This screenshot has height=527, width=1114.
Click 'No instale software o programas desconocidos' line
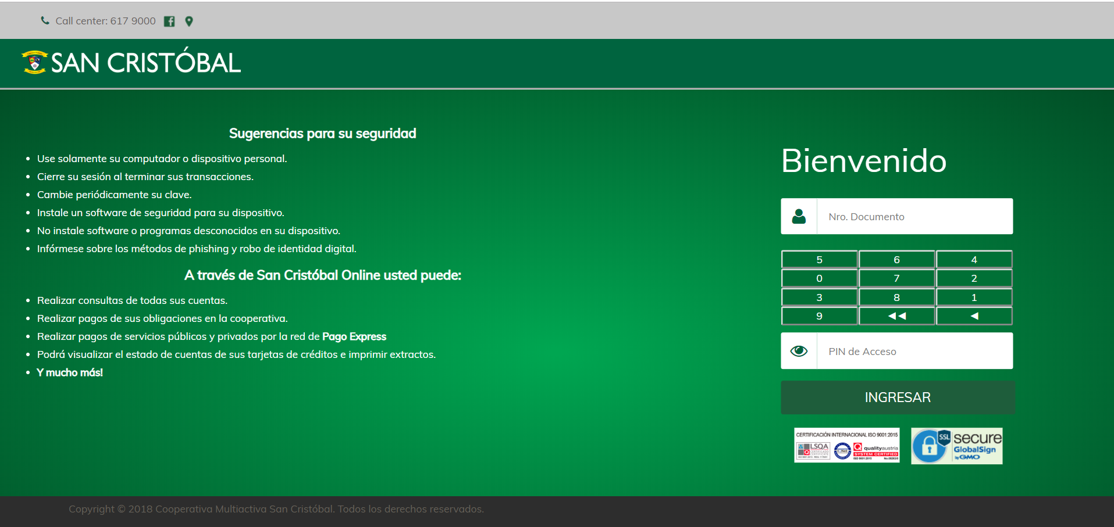tap(188, 231)
